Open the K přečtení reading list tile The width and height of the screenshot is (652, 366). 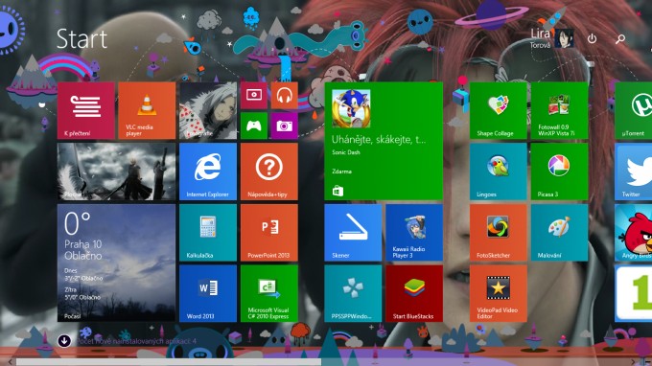click(86, 110)
